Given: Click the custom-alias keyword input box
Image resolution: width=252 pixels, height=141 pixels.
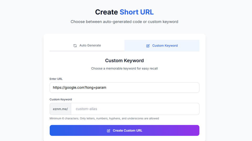Looking at the screenshot, I should 135,109.
